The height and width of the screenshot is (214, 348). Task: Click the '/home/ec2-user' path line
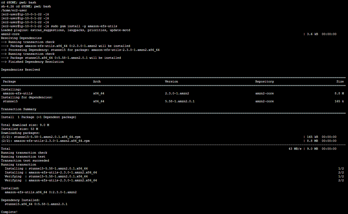pos(14,10)
